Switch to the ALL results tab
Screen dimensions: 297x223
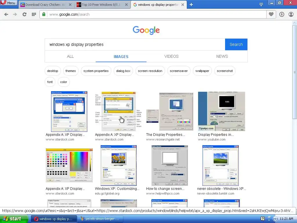tap(70, 57)
